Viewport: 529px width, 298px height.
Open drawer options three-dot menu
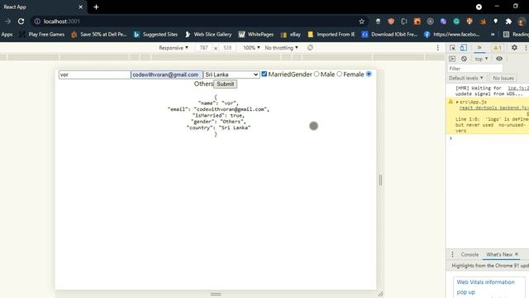click(452, 254)
